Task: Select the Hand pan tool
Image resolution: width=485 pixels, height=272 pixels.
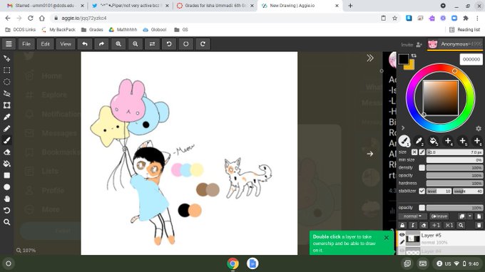Action: [x=7, y=199]
